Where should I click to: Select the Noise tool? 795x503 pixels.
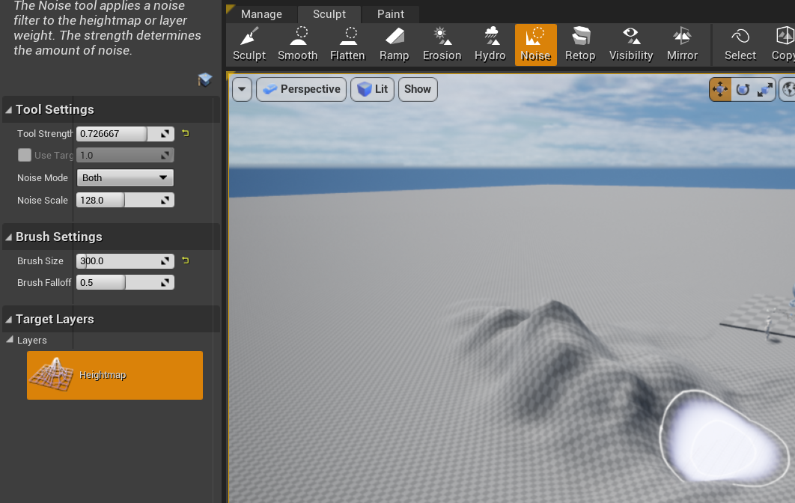tap(535, 45)
